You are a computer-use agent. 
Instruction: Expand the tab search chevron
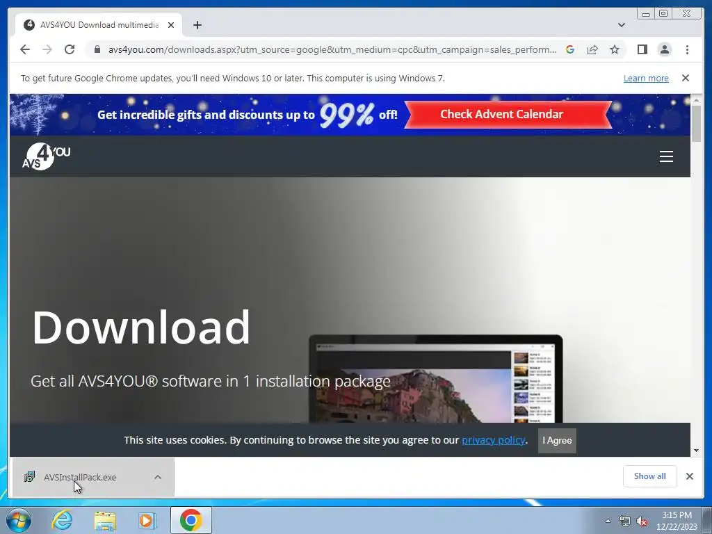tap(621, 25)
